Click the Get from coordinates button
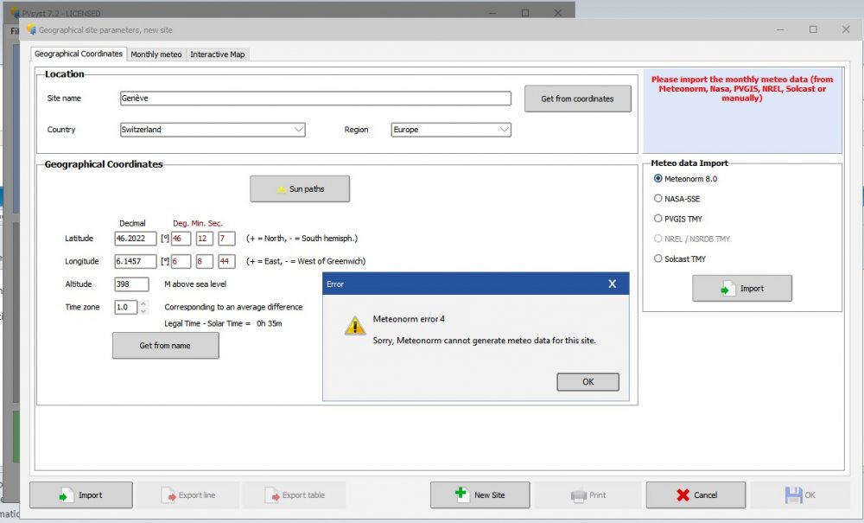This screenshot has height=523, width=864. click(577, 99)
